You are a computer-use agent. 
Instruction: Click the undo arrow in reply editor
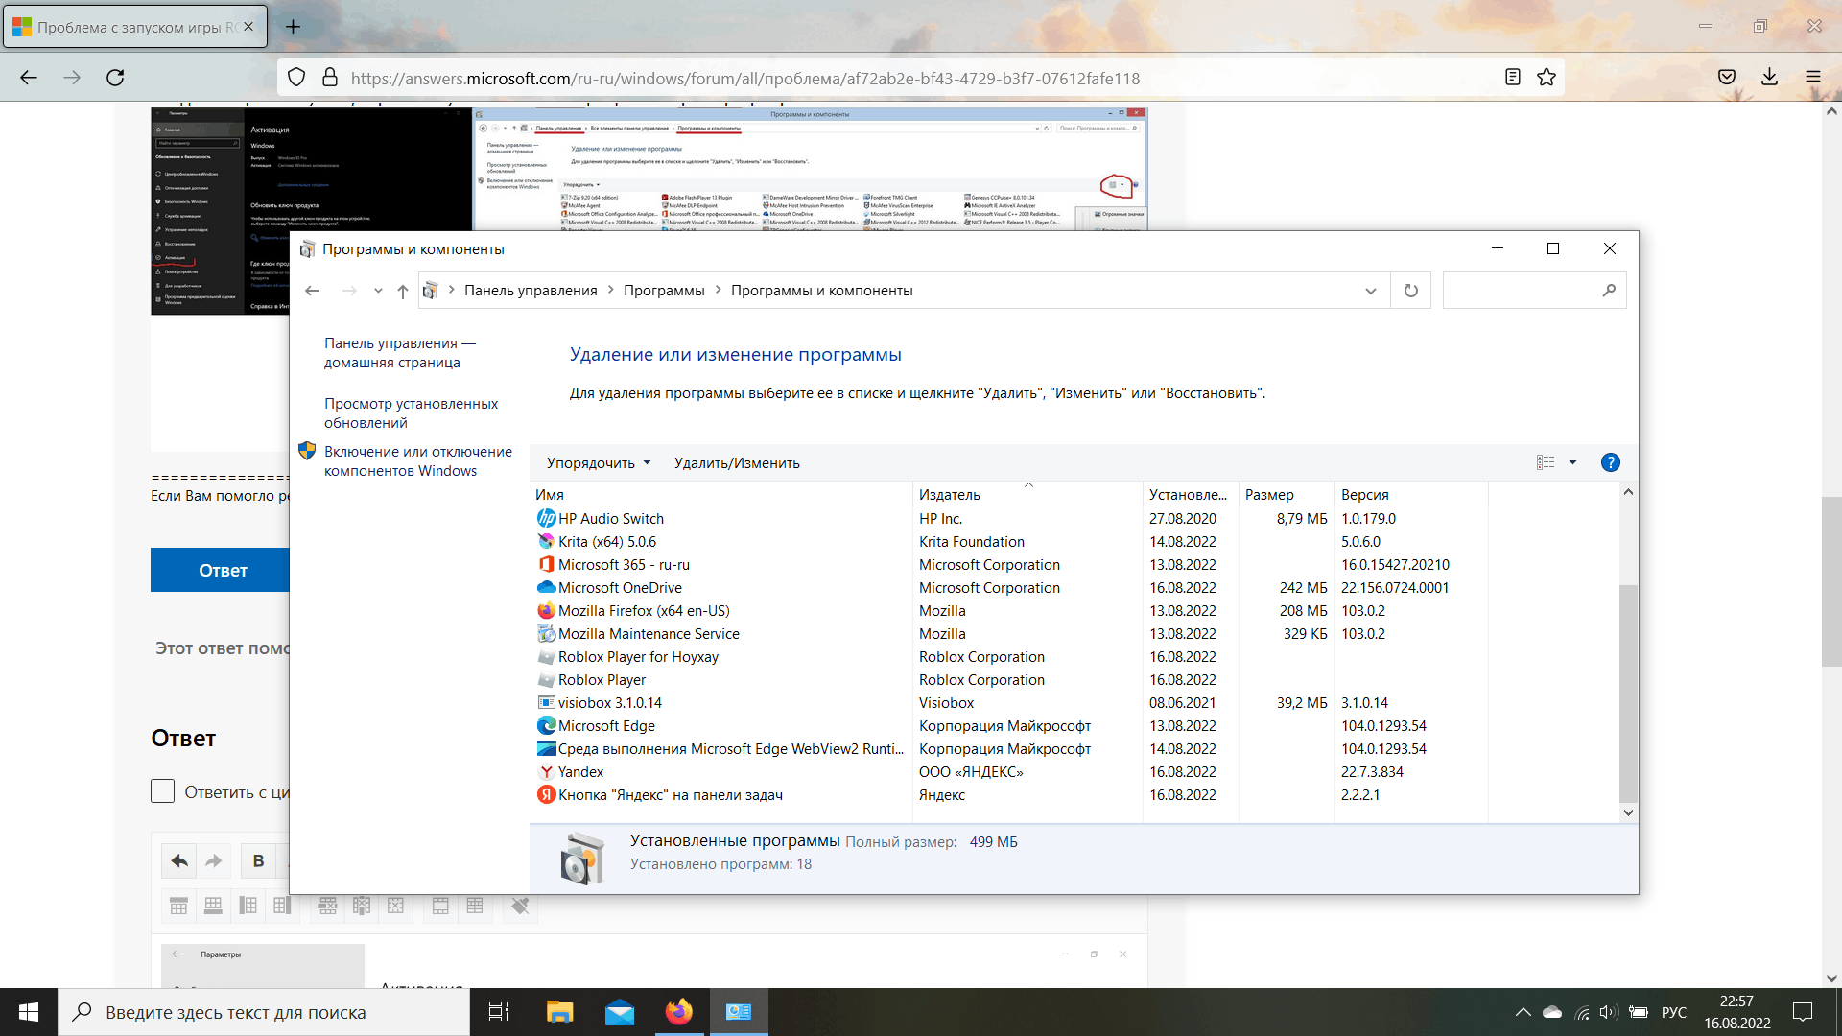tap(179, 860)
